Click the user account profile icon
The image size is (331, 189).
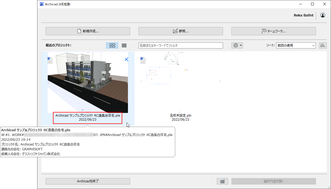click(x=323, y=15)
